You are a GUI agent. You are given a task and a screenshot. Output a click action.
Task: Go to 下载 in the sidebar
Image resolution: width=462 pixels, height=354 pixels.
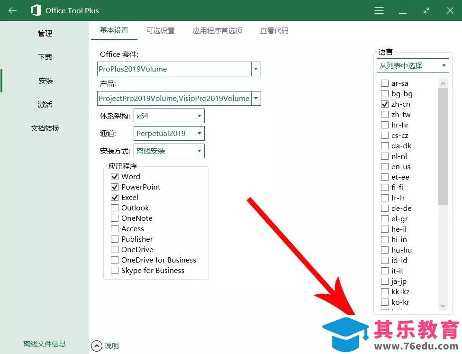coord(45,57)
